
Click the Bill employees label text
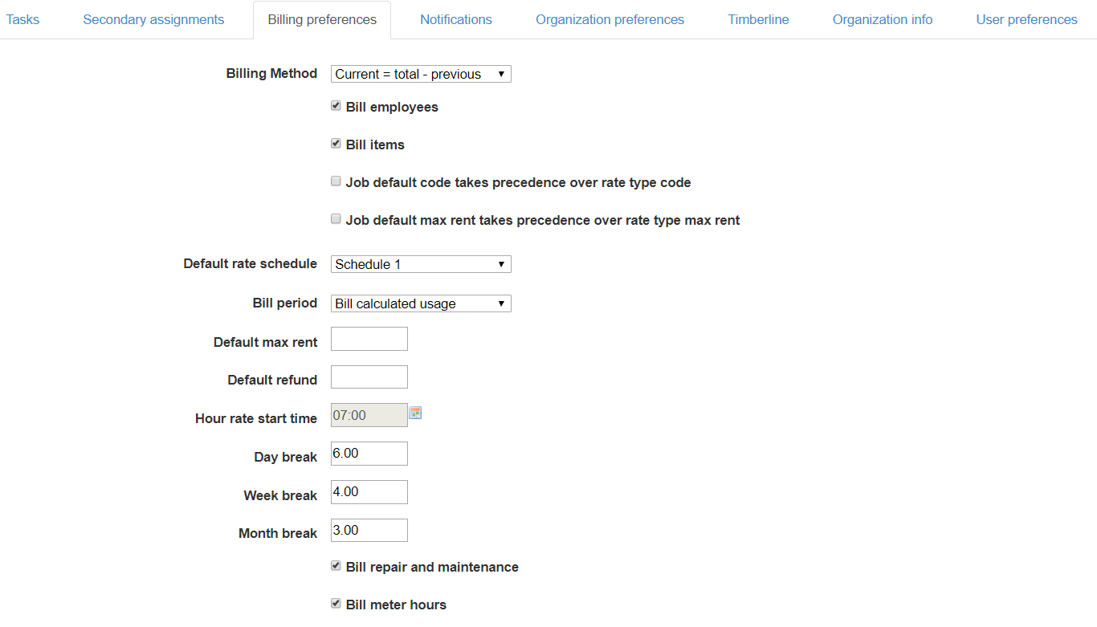(392, 107)
